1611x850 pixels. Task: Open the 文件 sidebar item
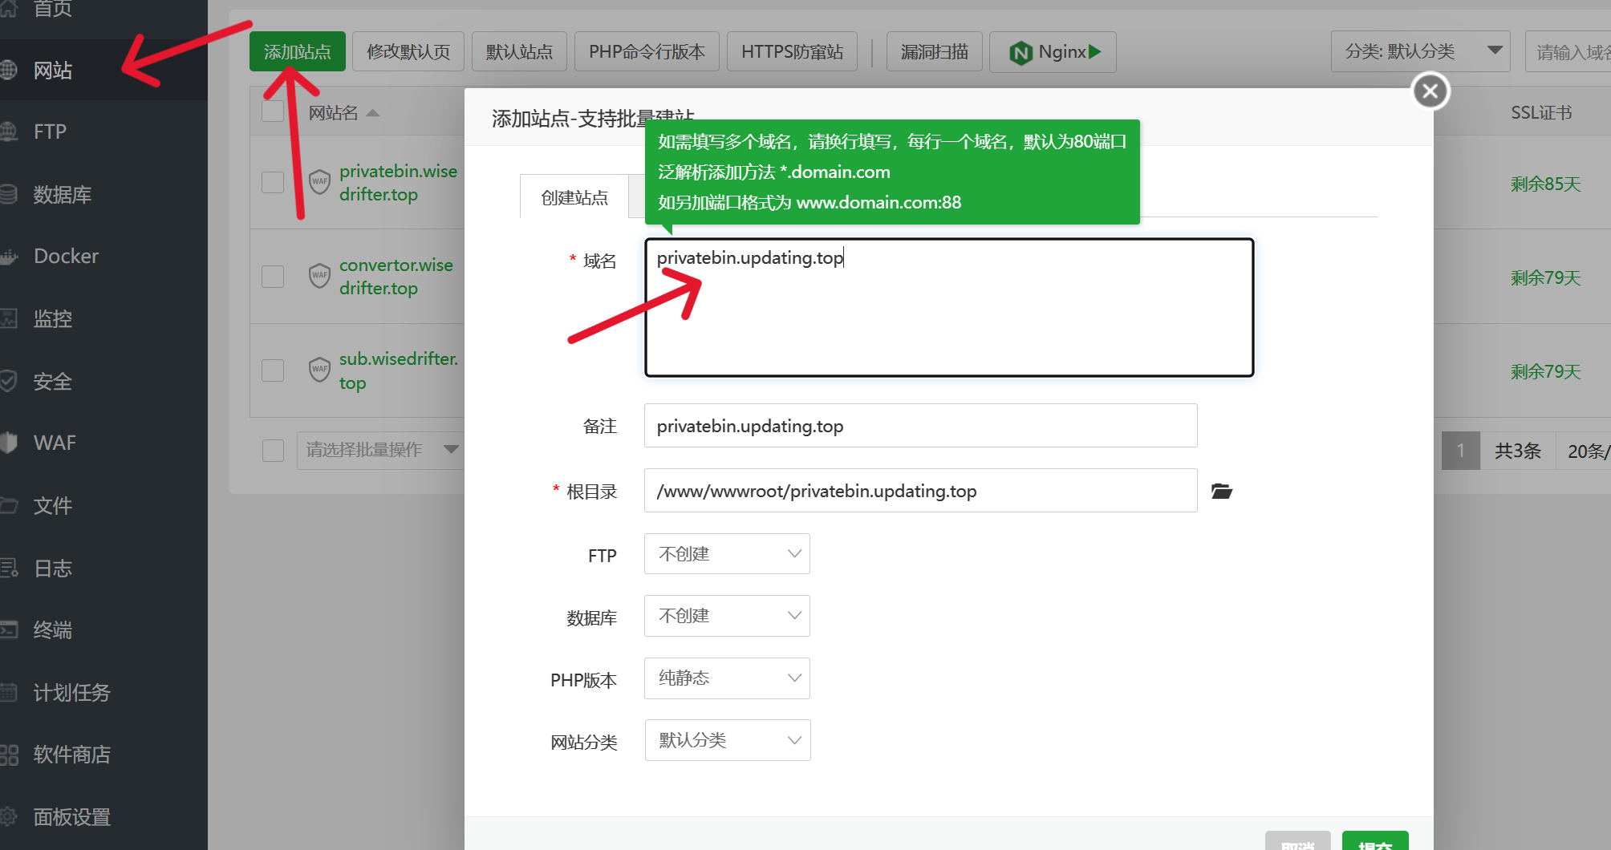(x=53, y=505)
